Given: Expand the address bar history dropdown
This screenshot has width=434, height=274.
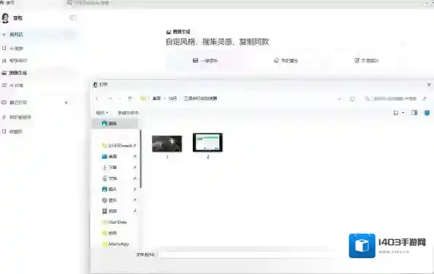Looking at the screenshot, I should [x=339, y=98].
